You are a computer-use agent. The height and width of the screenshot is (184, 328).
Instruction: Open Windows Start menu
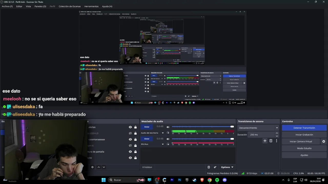(104, 180)
